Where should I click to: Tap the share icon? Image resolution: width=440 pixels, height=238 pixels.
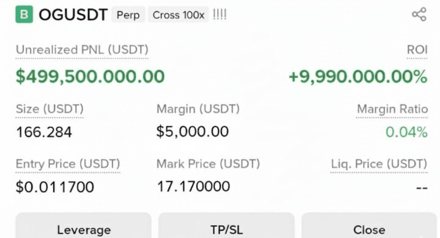pyautogui.click(x=419, y=14)
